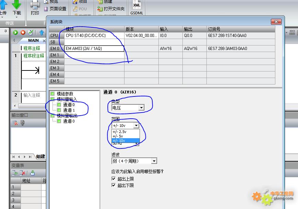Select 模拟量输入 node in the tree
The height and width of the screenshot is (209, 298).
[x=67, y=99]
